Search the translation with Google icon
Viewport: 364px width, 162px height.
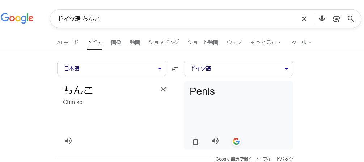point(236,141)
